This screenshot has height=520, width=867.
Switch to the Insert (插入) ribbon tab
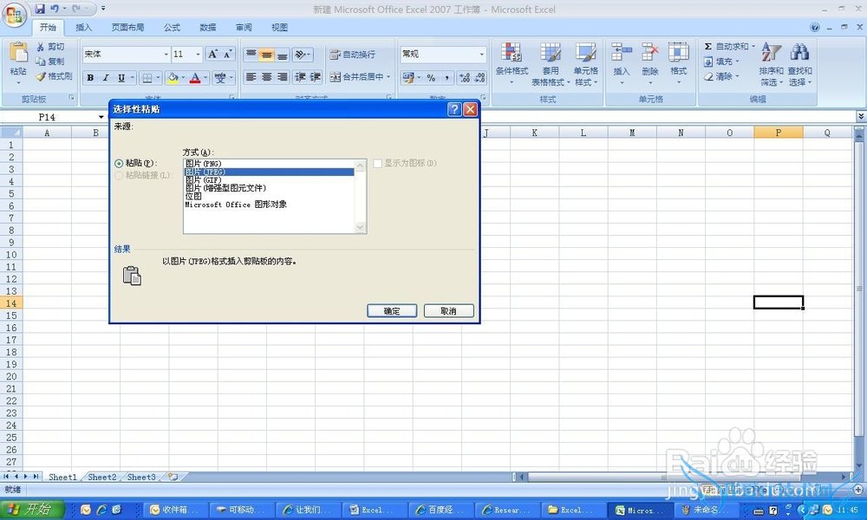point(83,27)
